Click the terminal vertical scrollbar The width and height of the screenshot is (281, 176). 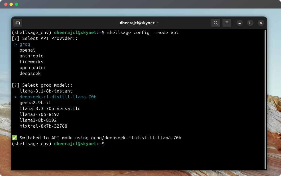(265, 100)
